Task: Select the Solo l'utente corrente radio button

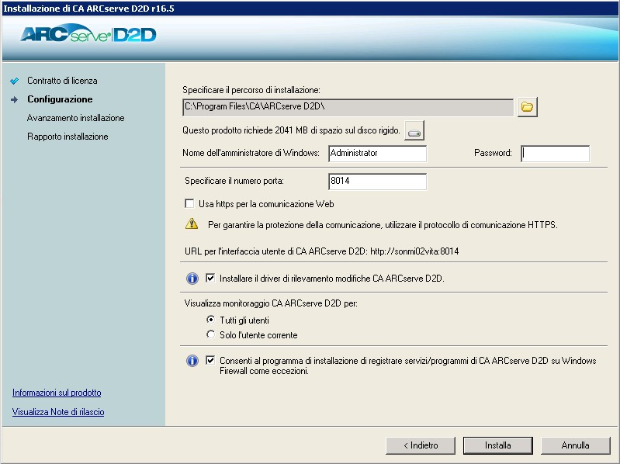Action: click(211, 334)
